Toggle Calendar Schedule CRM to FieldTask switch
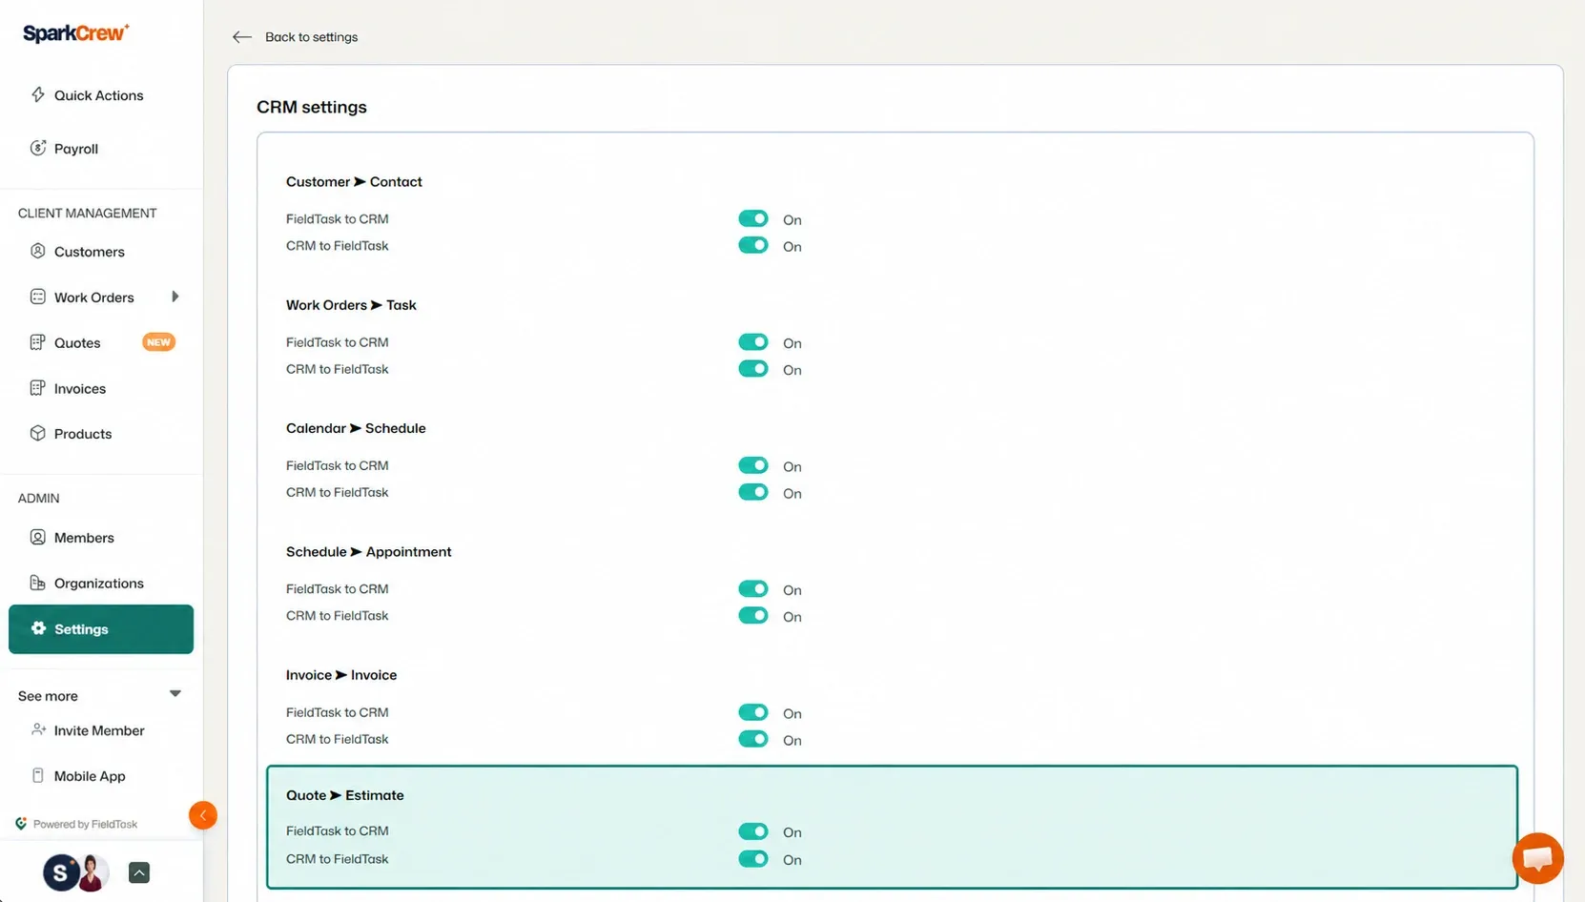This screenshot has width=1585, height=902. 753,492
